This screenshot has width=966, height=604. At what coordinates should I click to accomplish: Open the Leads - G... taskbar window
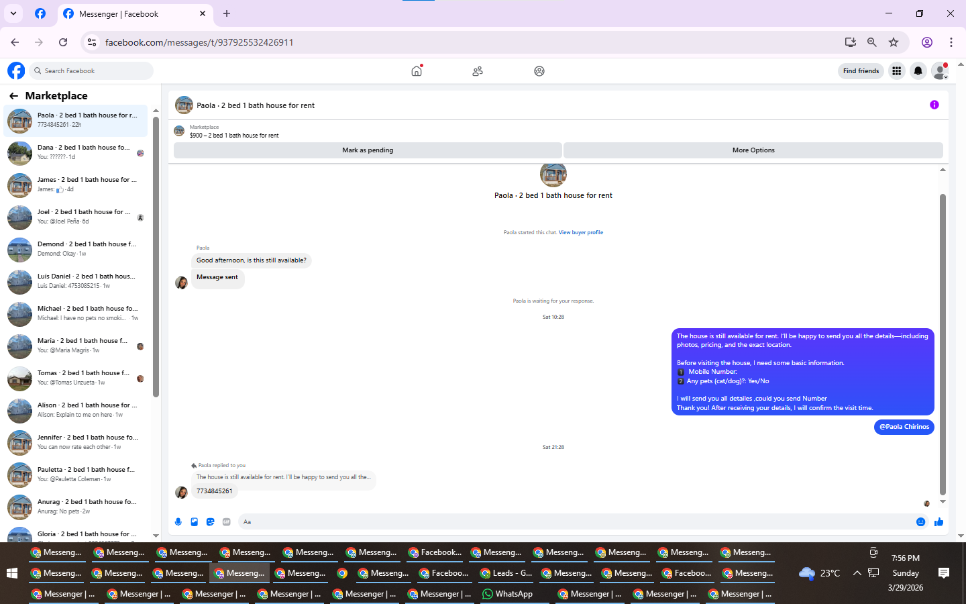point(506,573)
